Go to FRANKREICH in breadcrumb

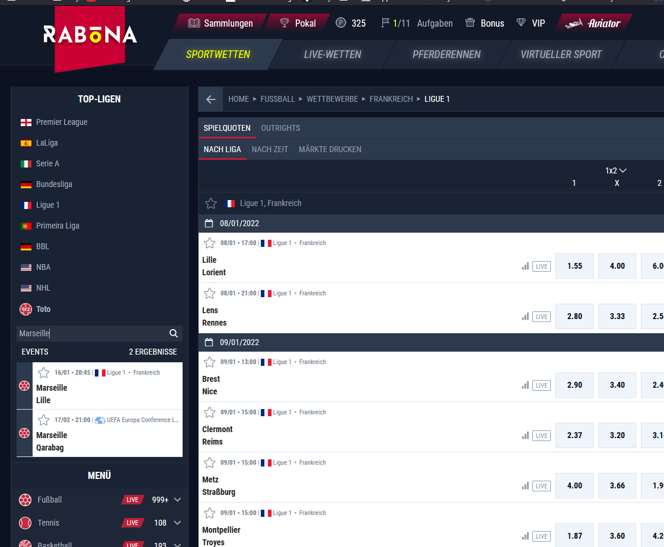click(x=391, y=99)
